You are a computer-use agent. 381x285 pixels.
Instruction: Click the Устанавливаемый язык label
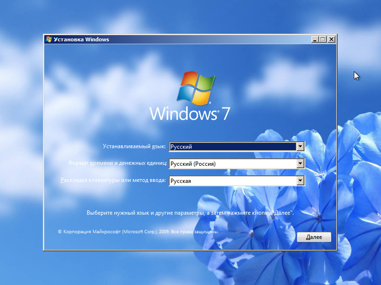click(x=135, y=147)
